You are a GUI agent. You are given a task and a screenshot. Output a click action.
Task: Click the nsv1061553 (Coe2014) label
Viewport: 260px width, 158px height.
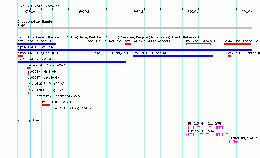point(35,41)
